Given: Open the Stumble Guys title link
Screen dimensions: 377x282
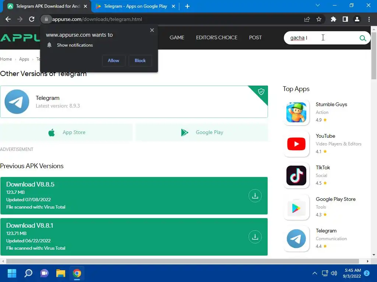Looking at the screenshot, I should coord(331,105).
